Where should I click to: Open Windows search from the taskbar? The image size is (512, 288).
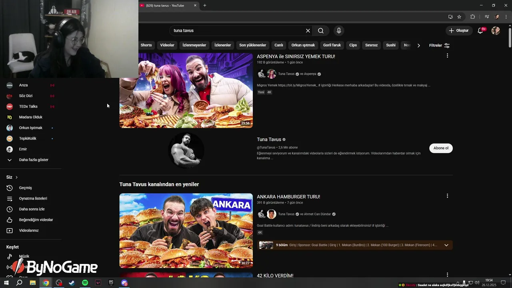(19, 283)
